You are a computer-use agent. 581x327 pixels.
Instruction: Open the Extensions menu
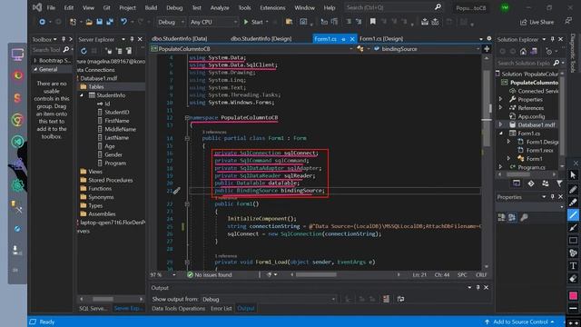click(272, 7)
